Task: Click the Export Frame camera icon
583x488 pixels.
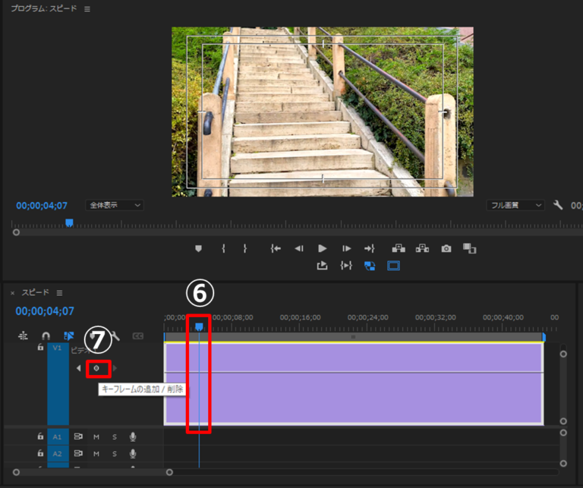Action: point(446,248)
